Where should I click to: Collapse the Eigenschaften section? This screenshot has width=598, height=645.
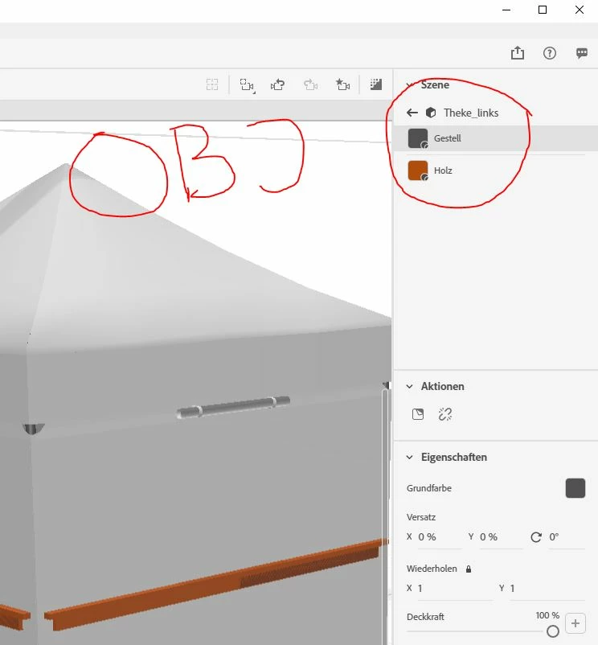pos(409,458)
